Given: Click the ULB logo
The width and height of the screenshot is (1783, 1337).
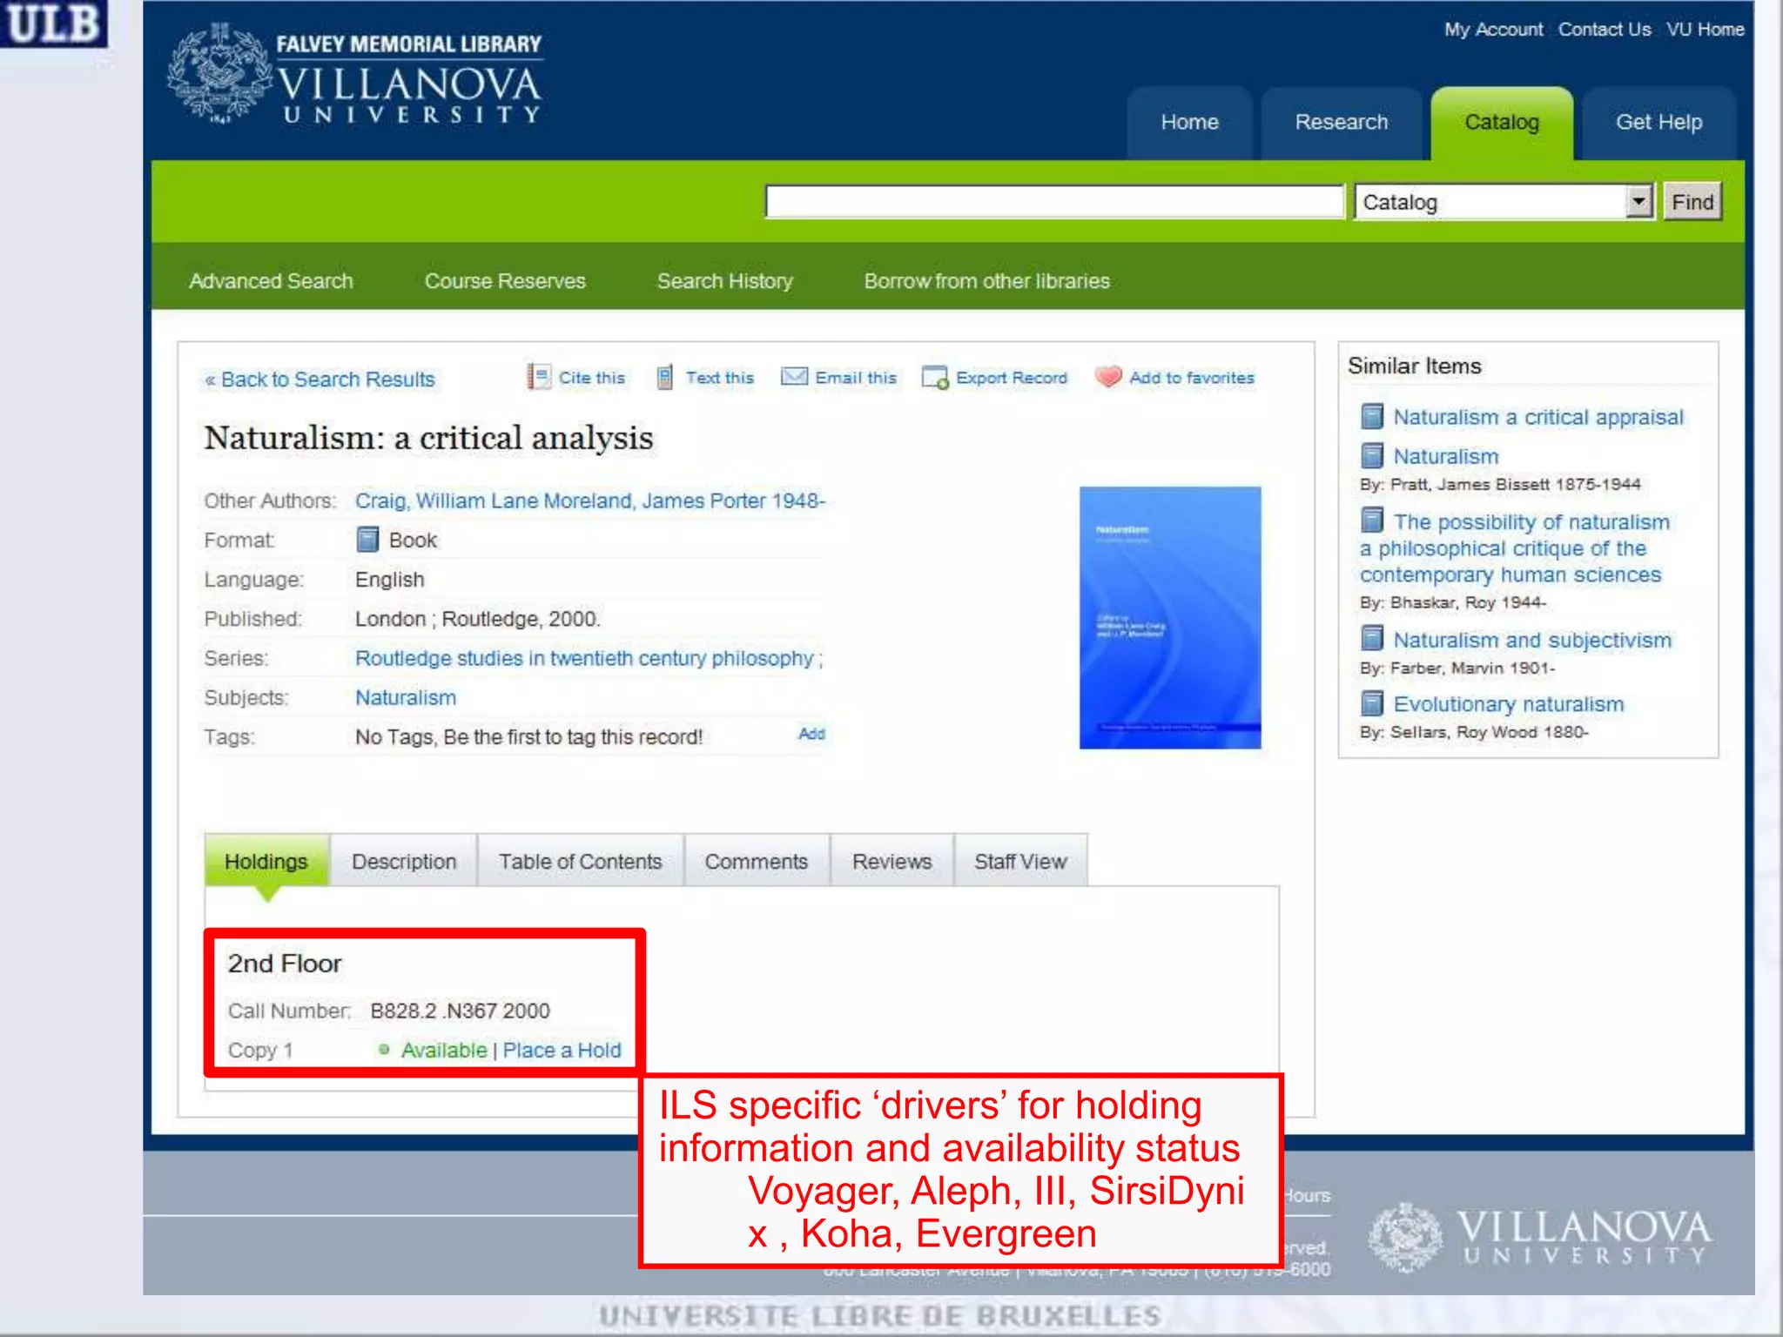Looking at the screenshot, I should [x=54, y=23].
